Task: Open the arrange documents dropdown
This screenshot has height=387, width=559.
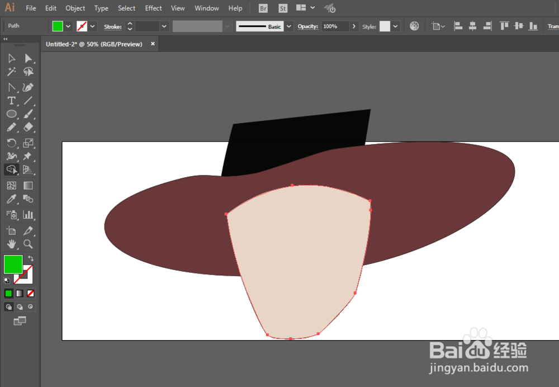Action: pyautogui.click(x=306, y=7)
